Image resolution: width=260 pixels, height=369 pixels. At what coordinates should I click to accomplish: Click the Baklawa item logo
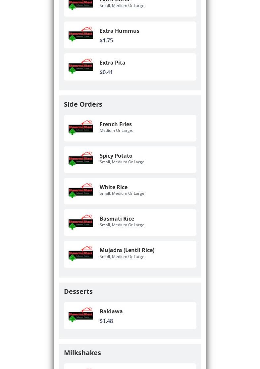81,315
